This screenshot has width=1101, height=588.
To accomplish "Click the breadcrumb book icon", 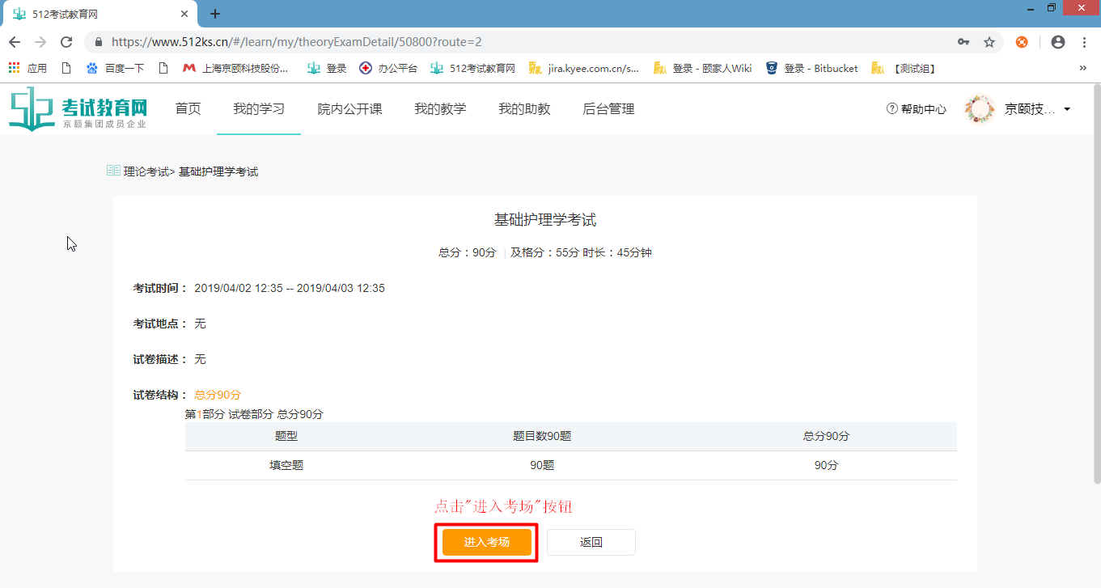I will pyautogui.click(x=113, y=171).
